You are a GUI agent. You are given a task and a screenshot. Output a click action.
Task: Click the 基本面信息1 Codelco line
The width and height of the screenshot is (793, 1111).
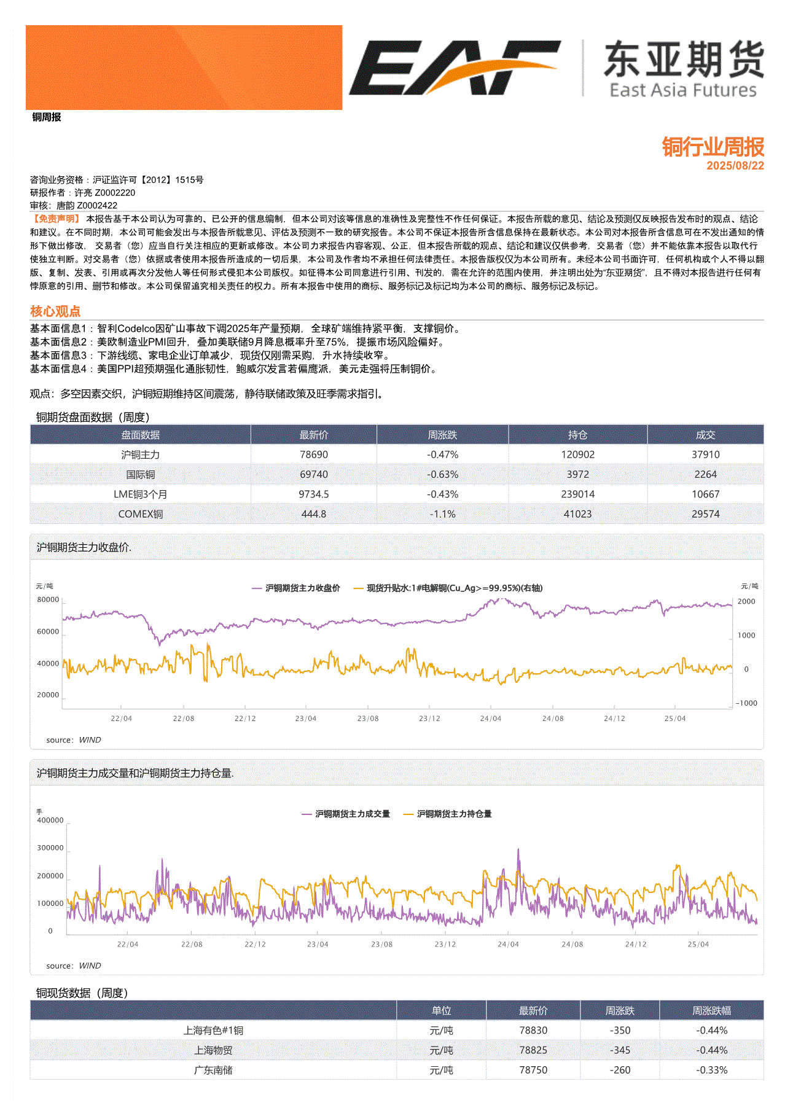tap(245, 329)
